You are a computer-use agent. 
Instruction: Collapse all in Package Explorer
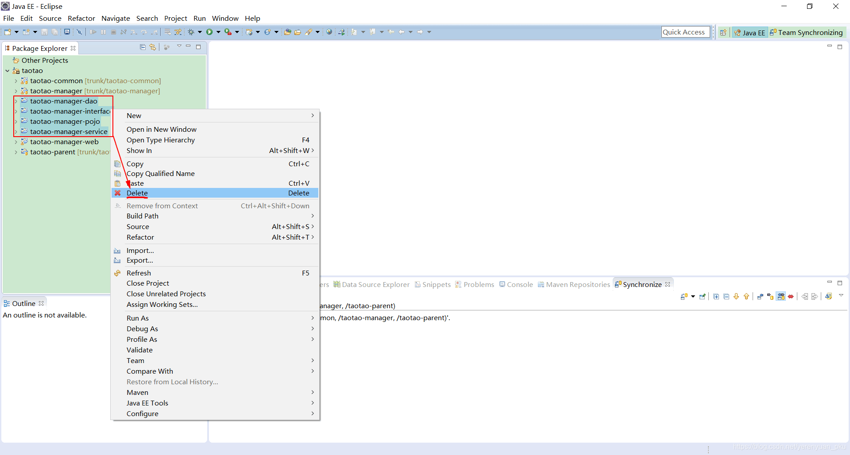(x=143, y=47)
